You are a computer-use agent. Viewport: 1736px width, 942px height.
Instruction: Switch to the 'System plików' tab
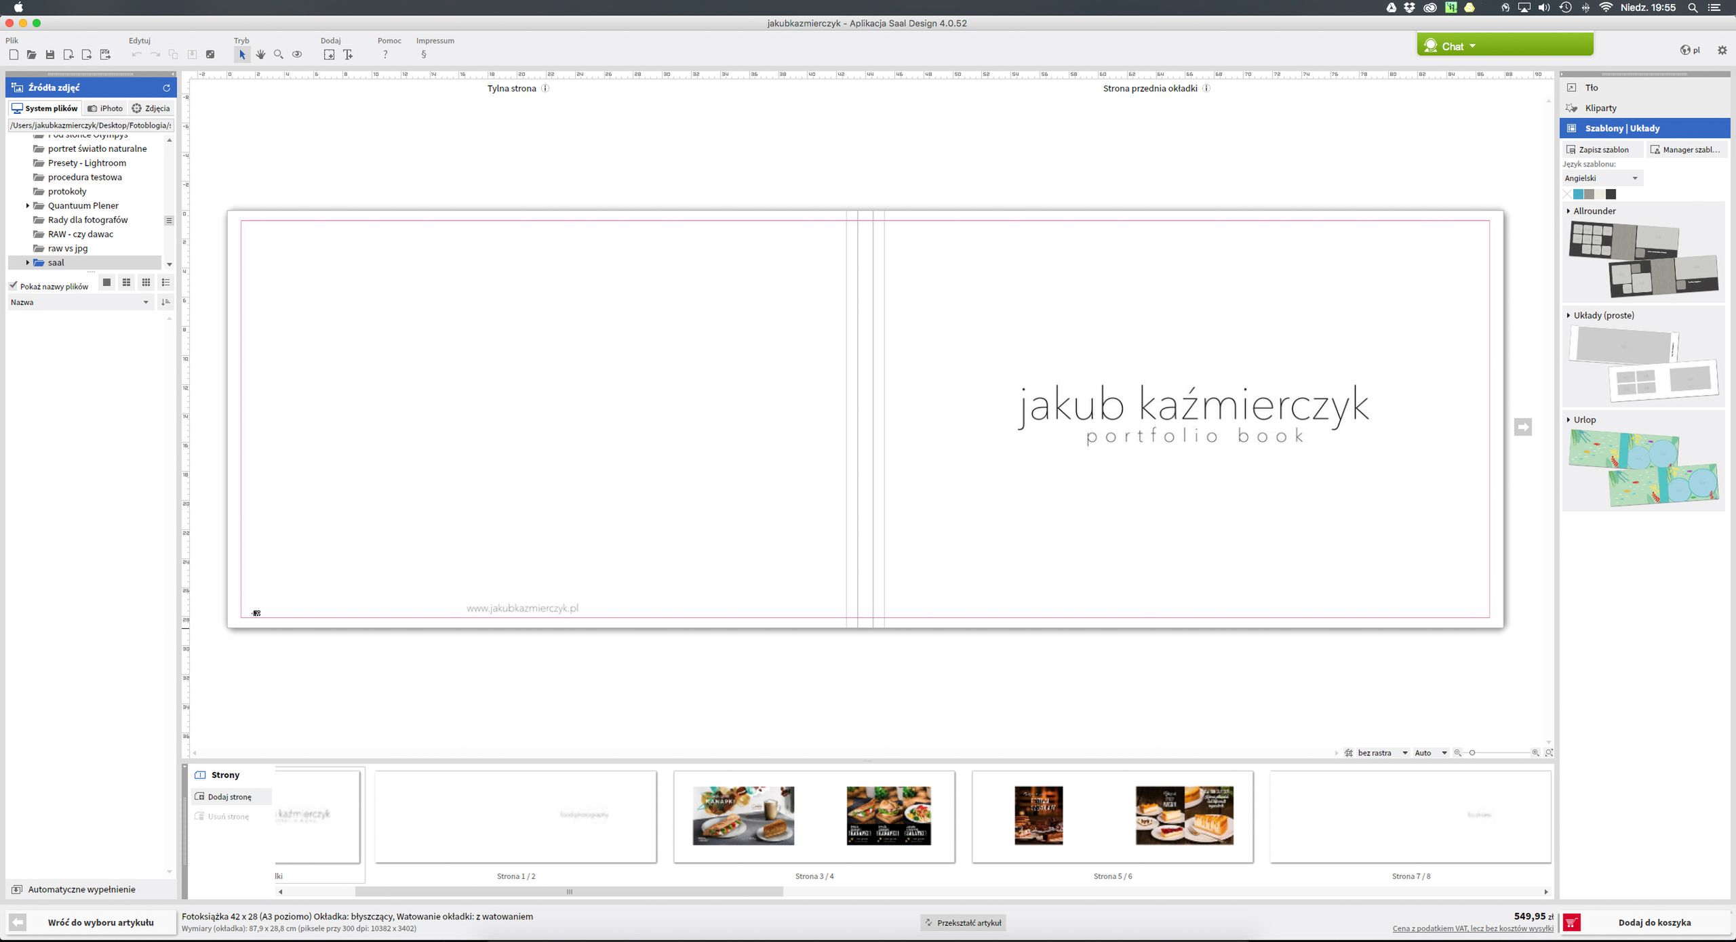click(x=45, y=108)
